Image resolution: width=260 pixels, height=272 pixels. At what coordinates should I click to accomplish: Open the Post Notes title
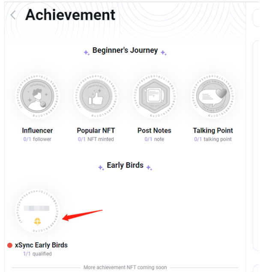[154, 130]
